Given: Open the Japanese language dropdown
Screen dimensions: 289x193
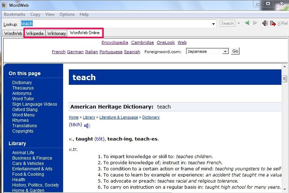Looking at the screenshot, I should click(207, 51).
